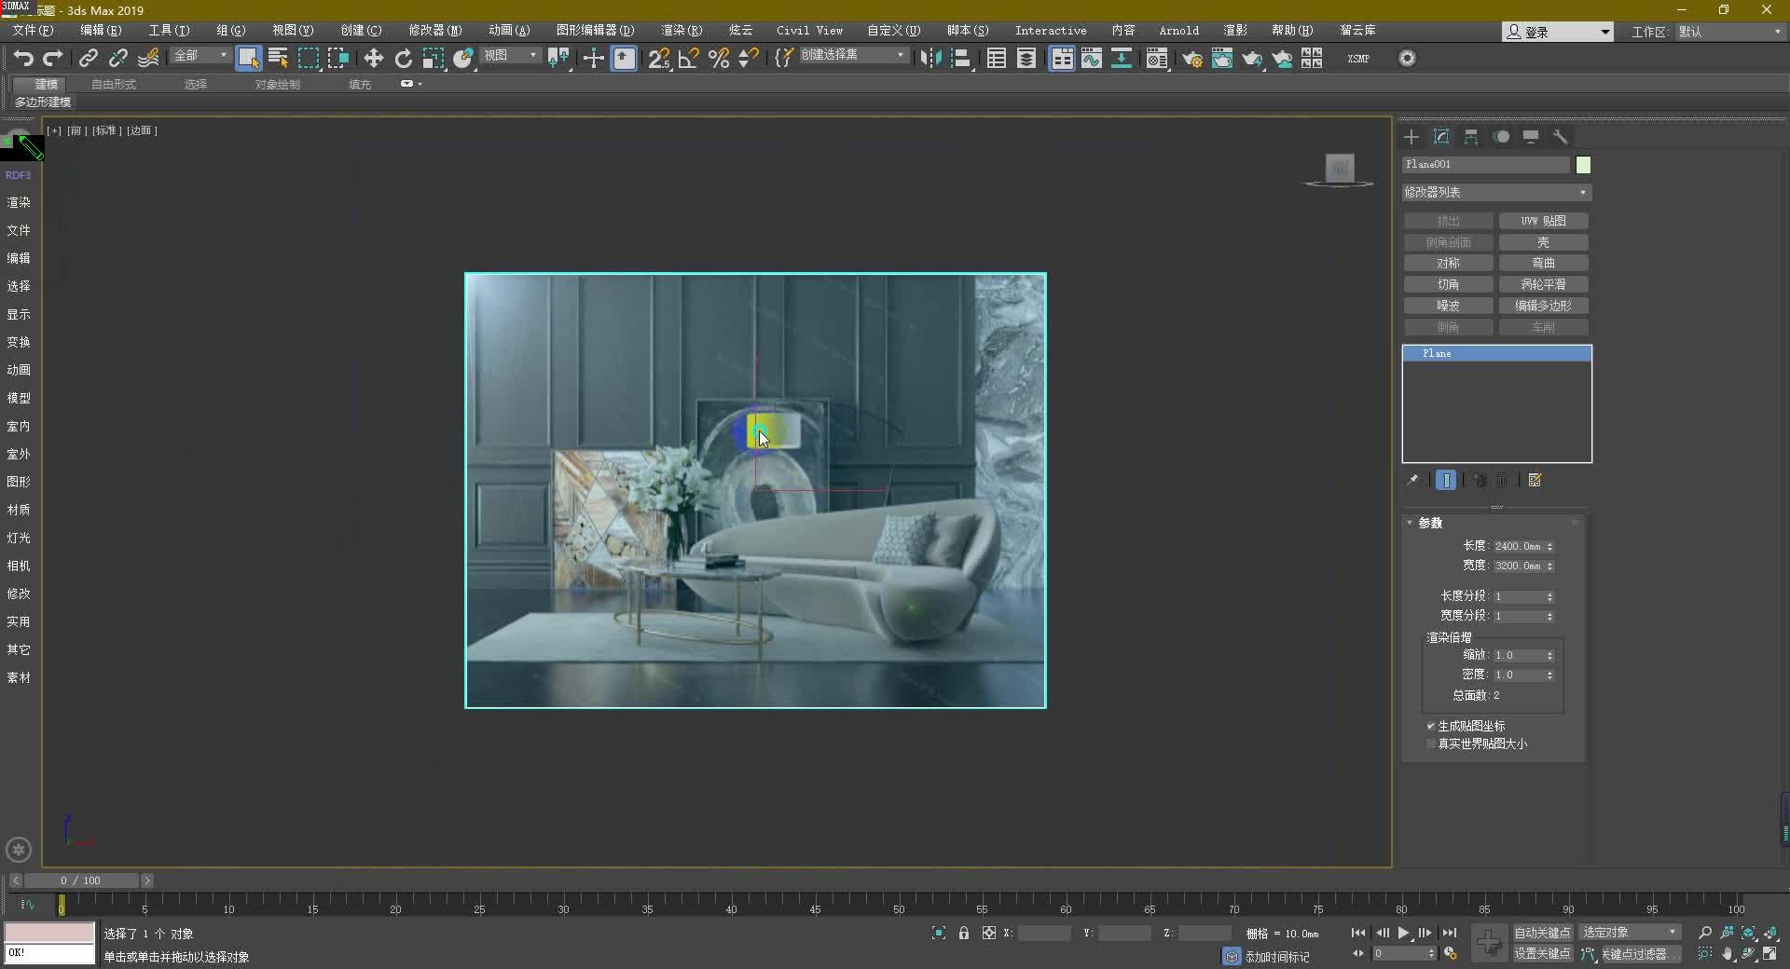Activate the Select and Rotate tool
Image resolution: width=1790 pixels, height=969 pixels.
[x=403, y=58]
